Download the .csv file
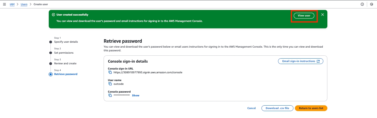The width and height of the screenshot is (377, 118). click(277, 108)
